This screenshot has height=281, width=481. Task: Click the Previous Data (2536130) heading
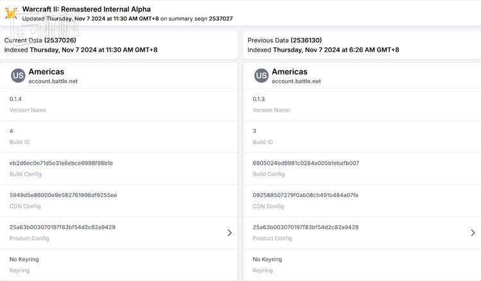pyautogui.click(x=285, y=40)
